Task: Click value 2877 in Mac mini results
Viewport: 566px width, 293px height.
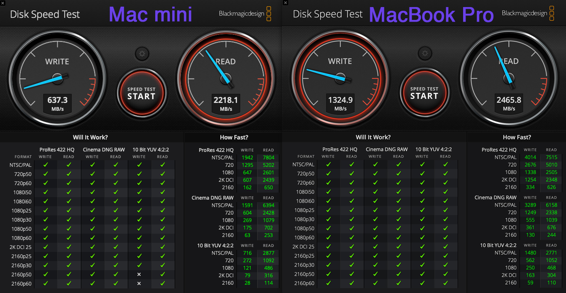Action: 268,253
